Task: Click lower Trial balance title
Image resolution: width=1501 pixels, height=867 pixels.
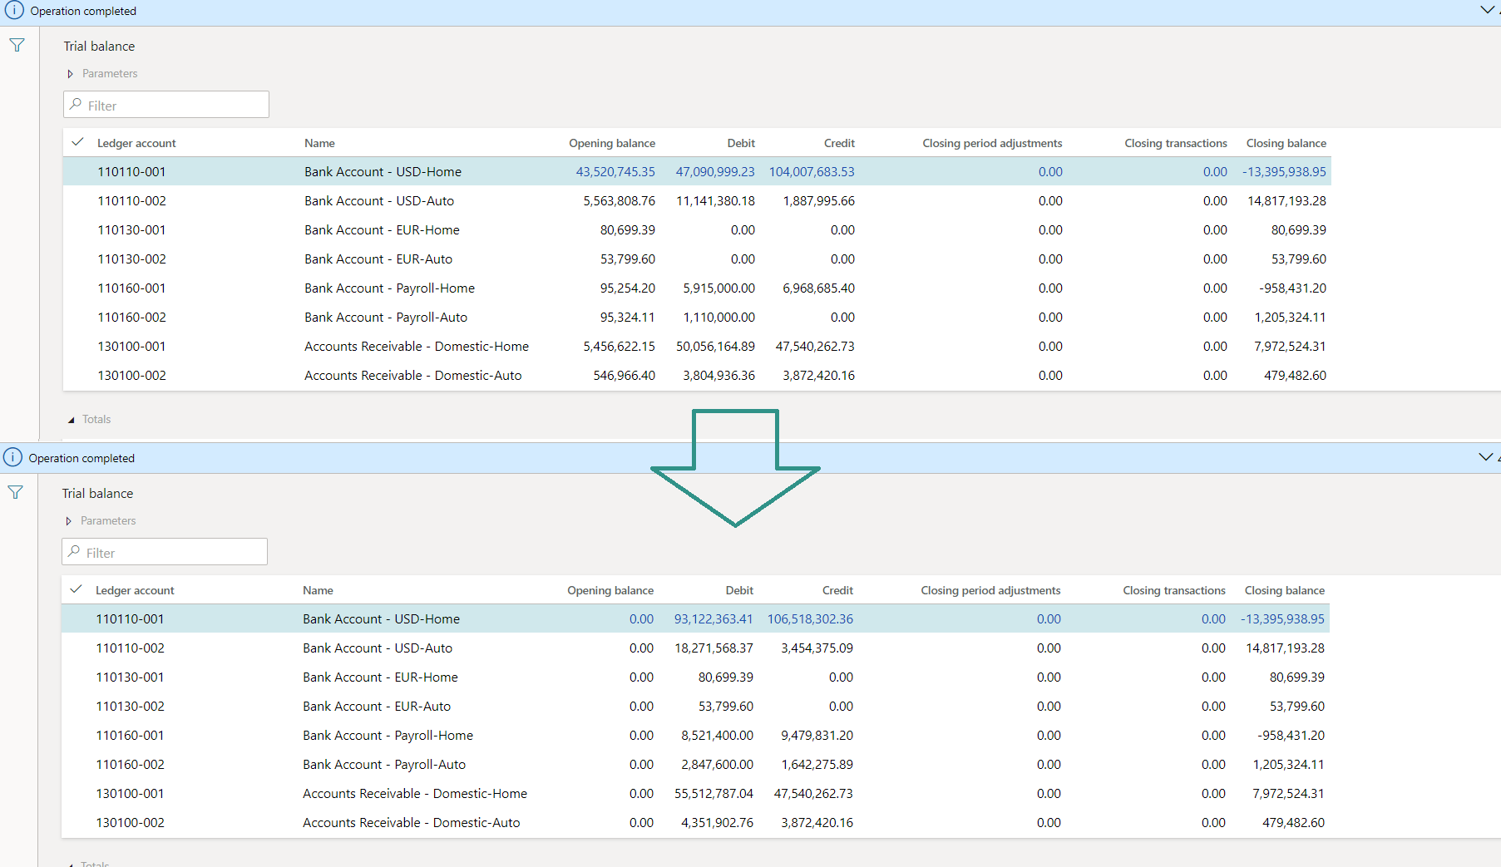Action: [x=97, y=493]
